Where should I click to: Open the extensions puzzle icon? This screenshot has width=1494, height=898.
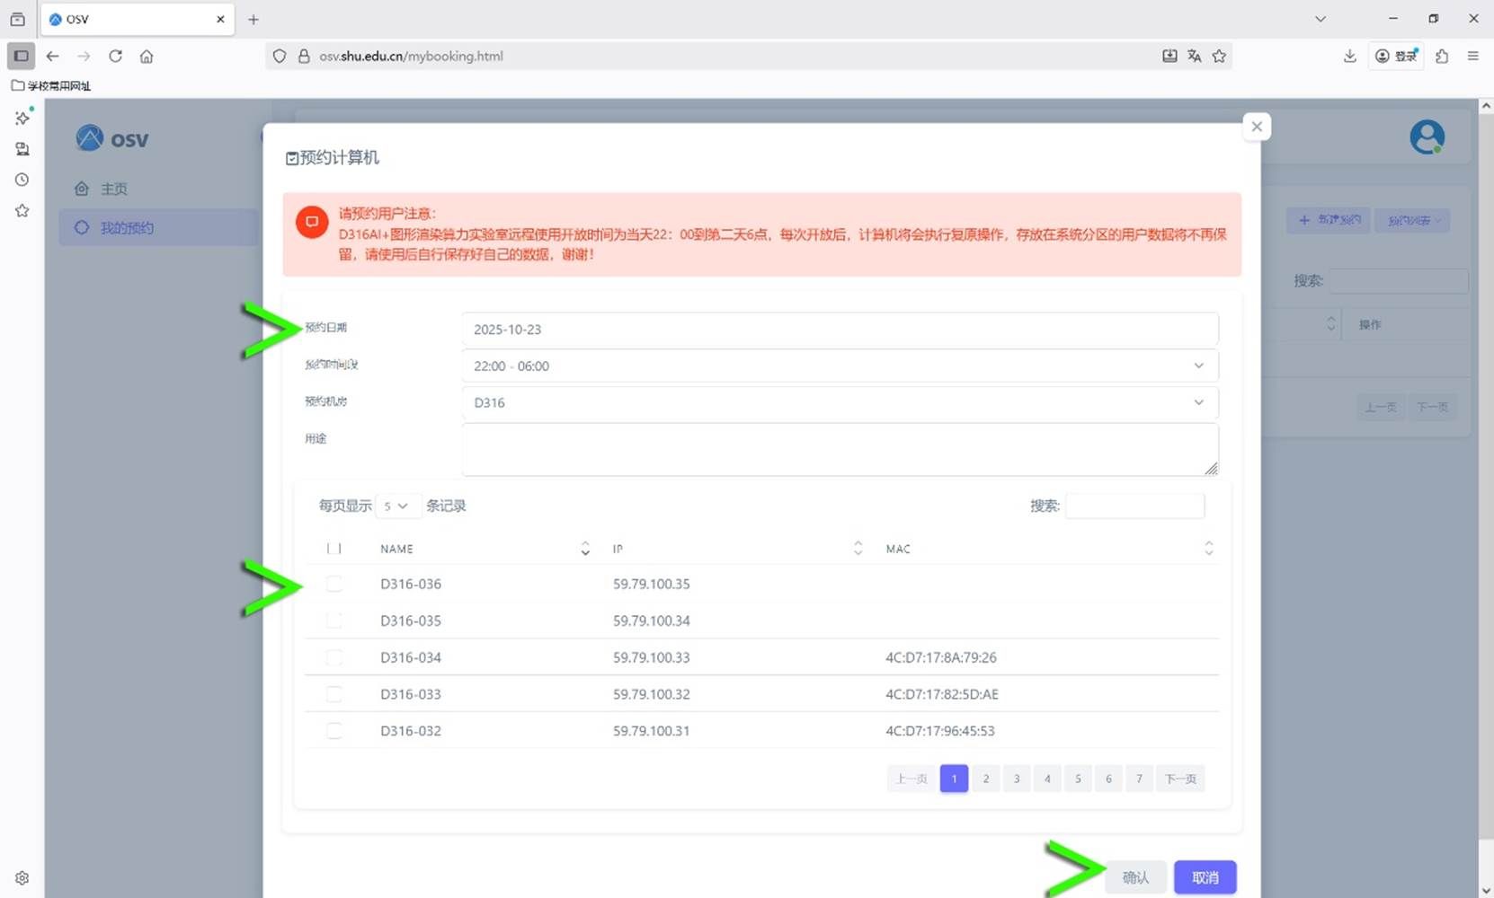pyautogui.click(x=1442, y=56)
